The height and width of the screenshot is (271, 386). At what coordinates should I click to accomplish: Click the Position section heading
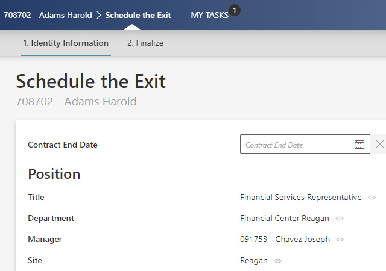54,174
